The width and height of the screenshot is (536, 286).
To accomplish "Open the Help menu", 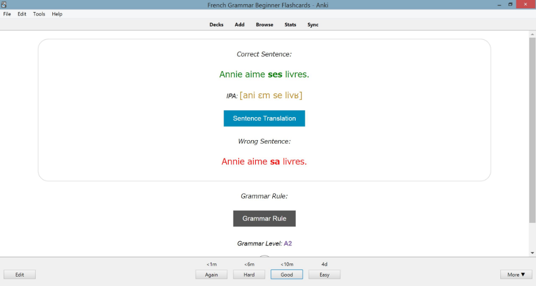I will pyautogui.click(x=57, y=14).
